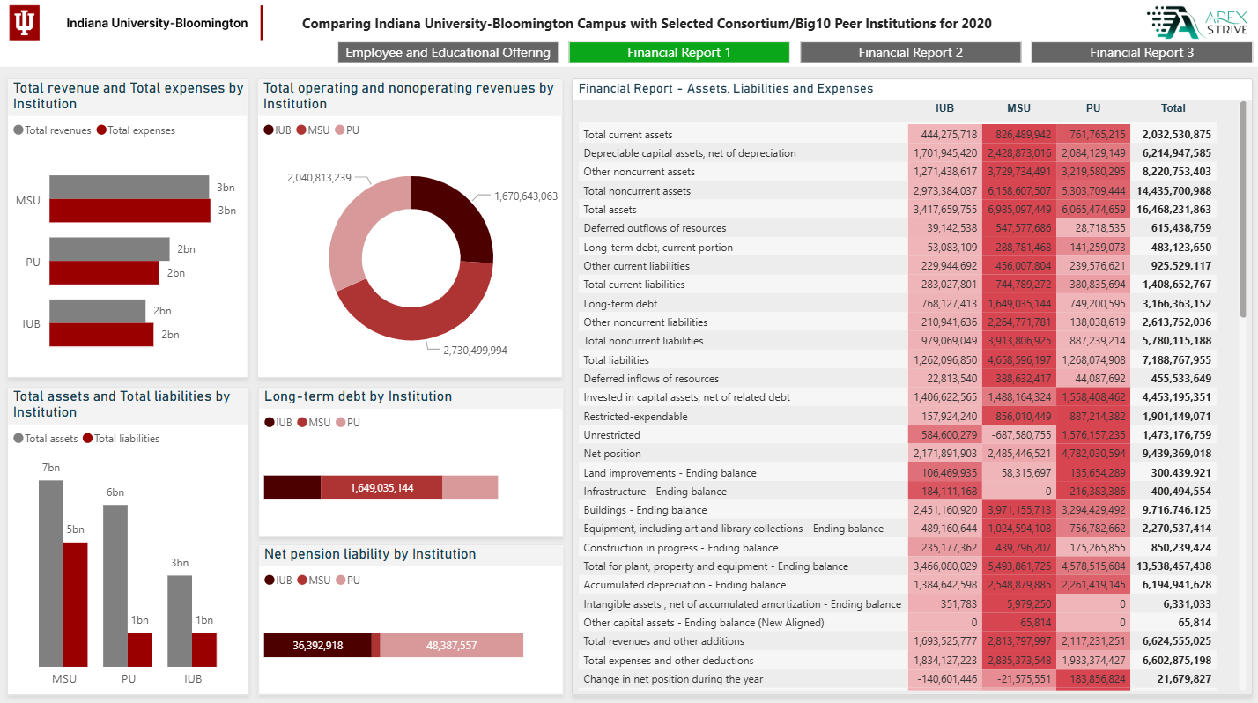
Task: Click IUB net pension liability segment 36,392,918
Action: pyautogui.click(x=317, y=645)
